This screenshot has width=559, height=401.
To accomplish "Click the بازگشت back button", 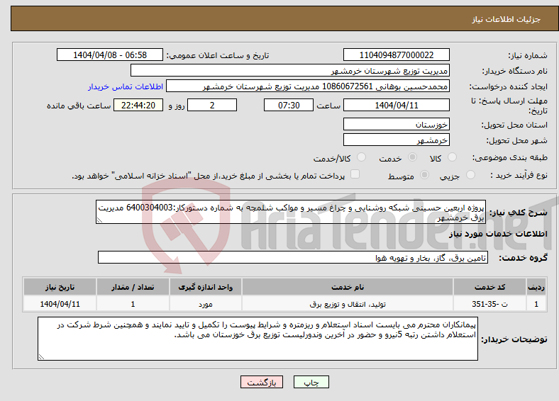I will coord(262,382).
